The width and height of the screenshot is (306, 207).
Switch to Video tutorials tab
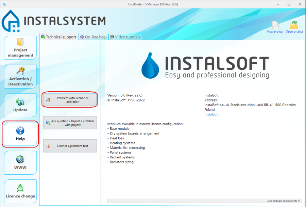(125, 37)
